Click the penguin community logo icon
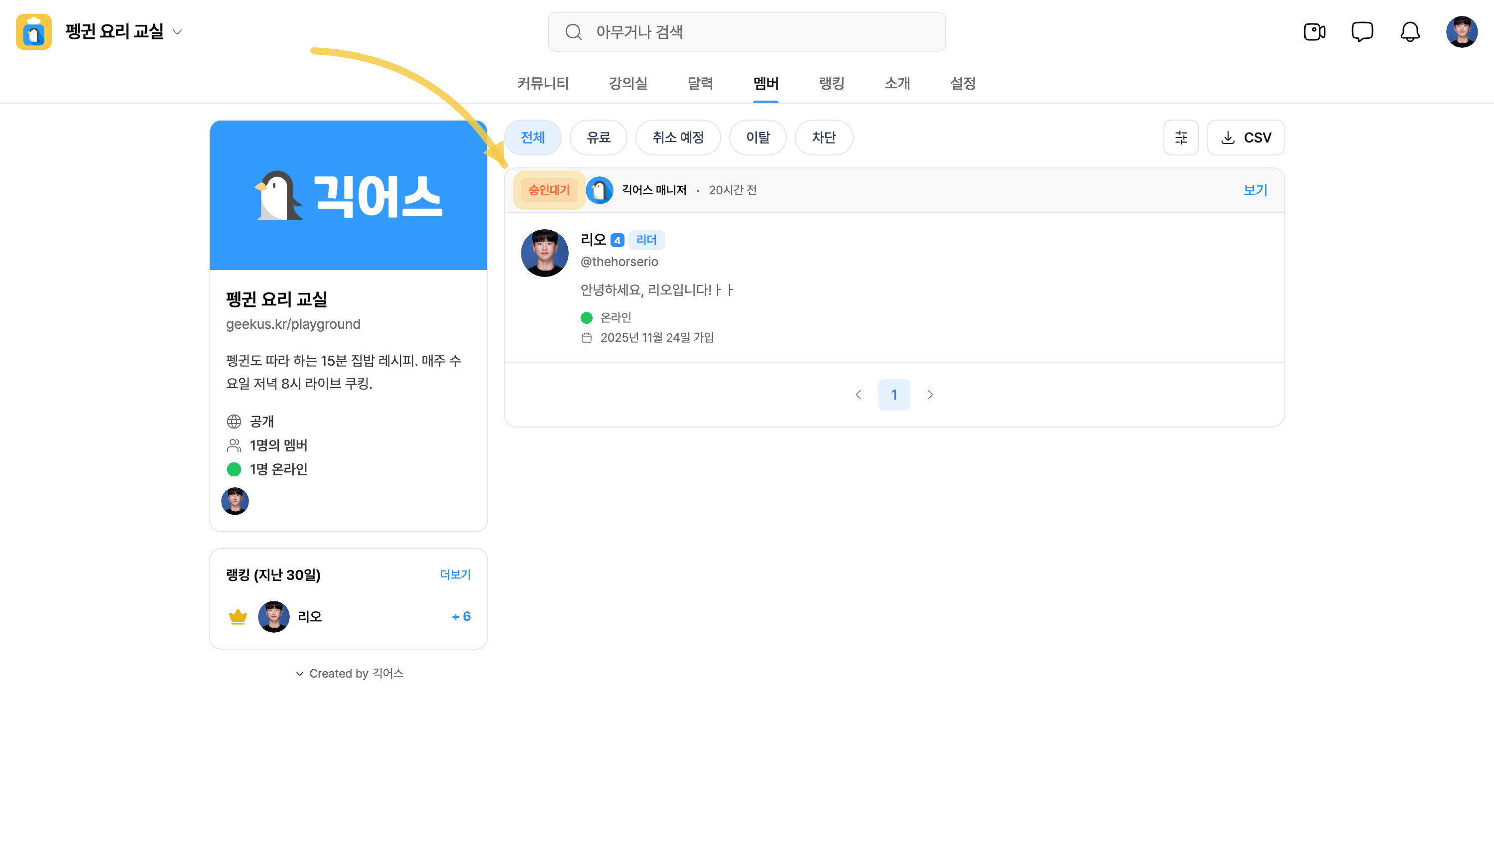The width and height of the screenshot is (1494, 847). tap(34, 32)
